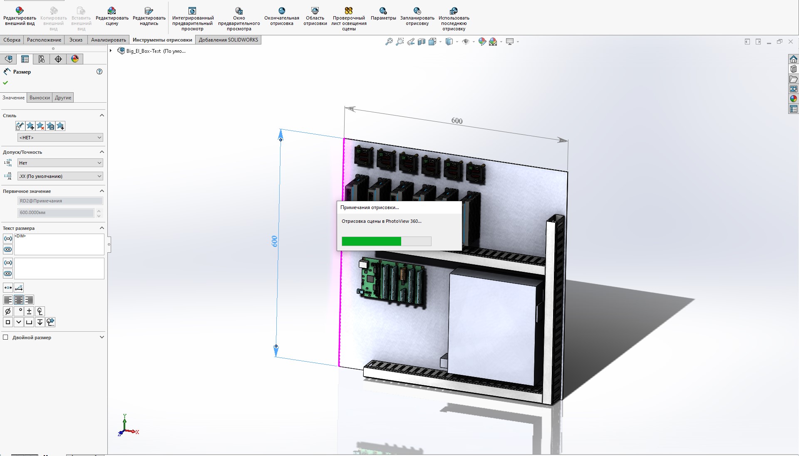
Task: Click Integrated Preview (Интегрированный предварительный просмотр) icon
Action: pyautogui.click(x=192, y=11)
